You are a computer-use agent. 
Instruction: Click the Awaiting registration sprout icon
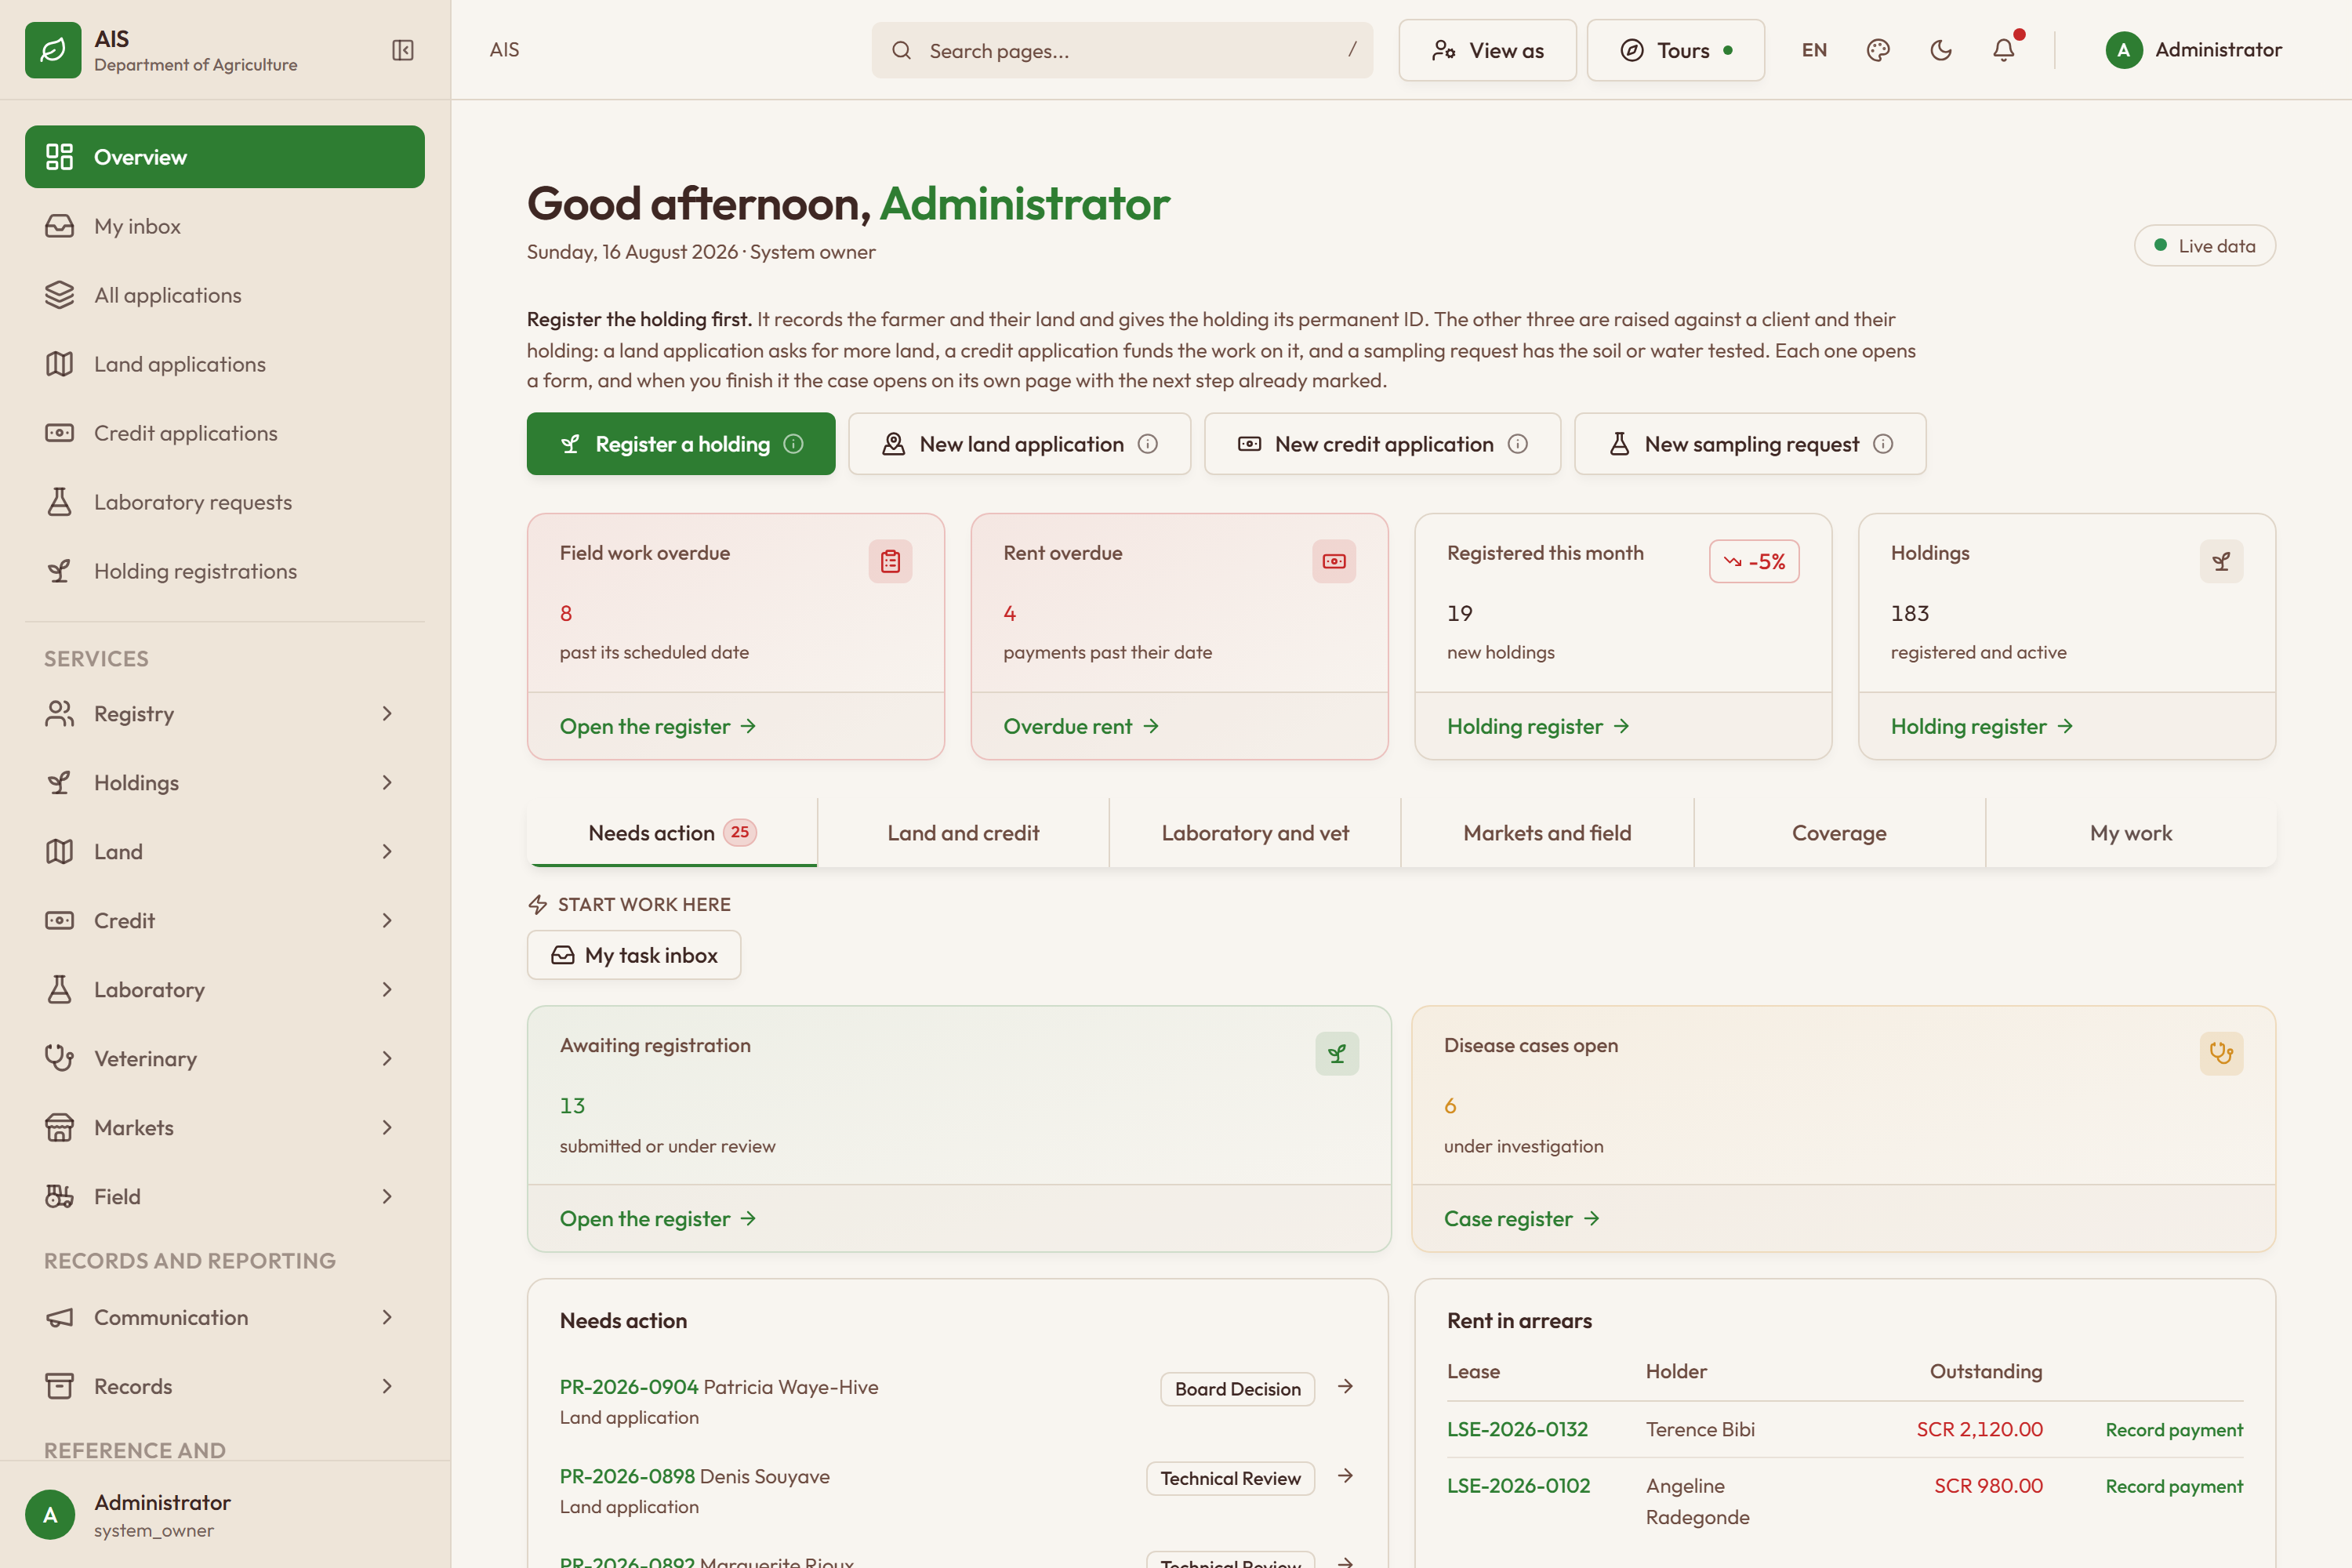pyautogui.click(x=1337, y=1053)
